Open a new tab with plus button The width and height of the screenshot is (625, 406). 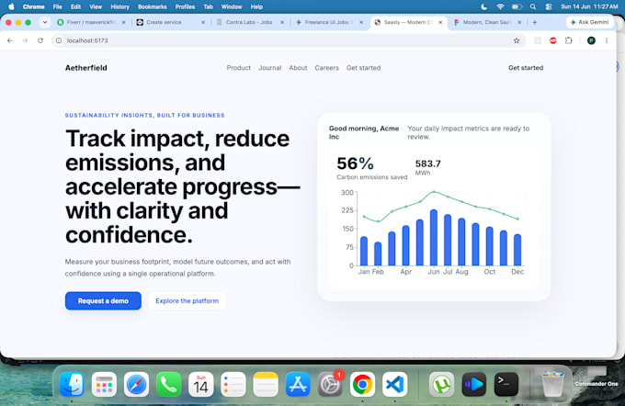(535, 22)
